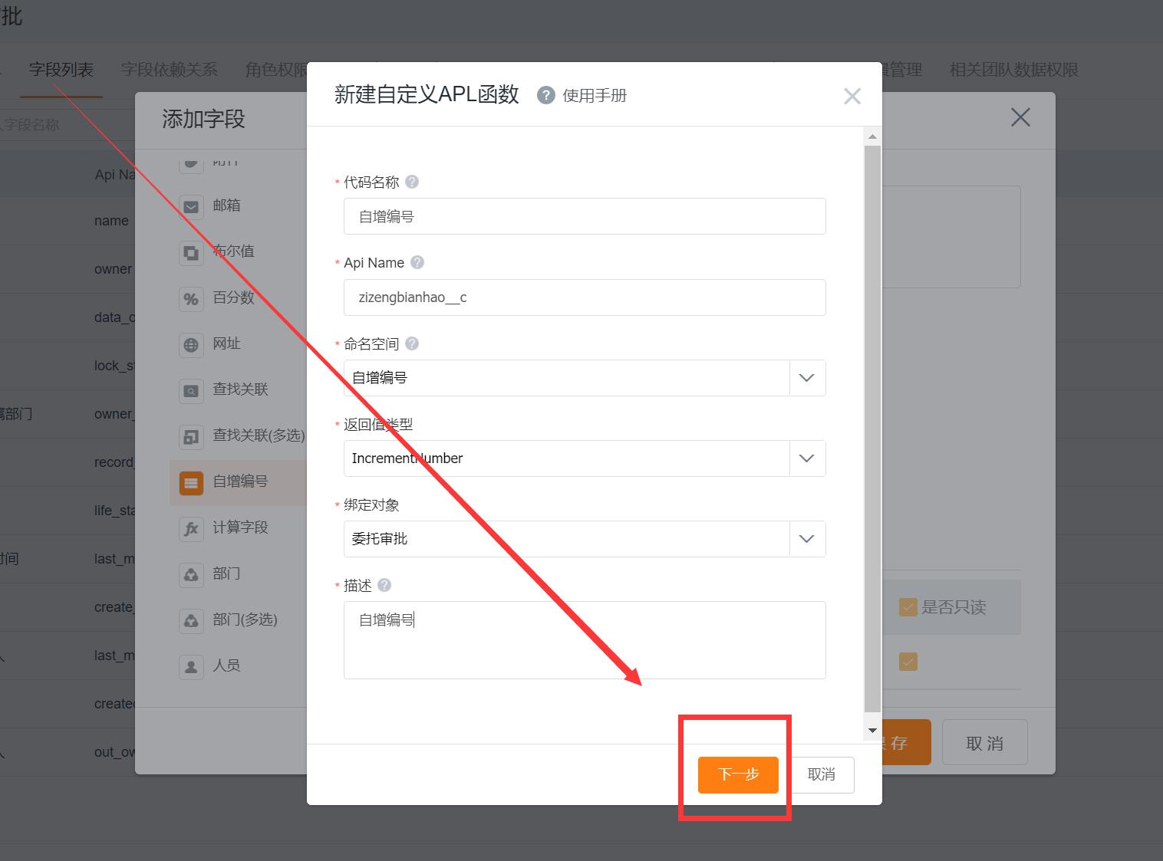The width and height of the screenshot is (1163, 861).
Task: Select the 人员 field type icon
Action: pyautogui.click(x=191, y=666)
